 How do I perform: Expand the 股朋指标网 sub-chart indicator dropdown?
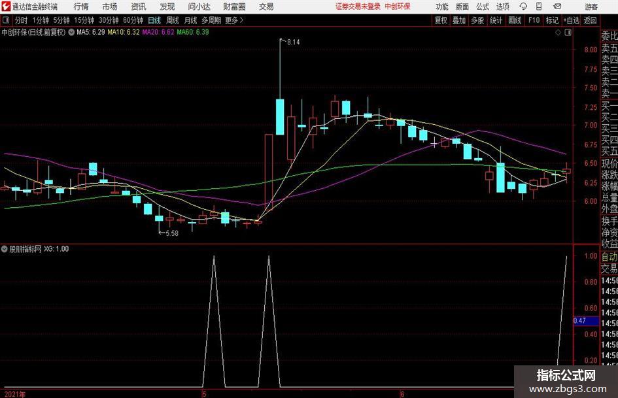5,249
